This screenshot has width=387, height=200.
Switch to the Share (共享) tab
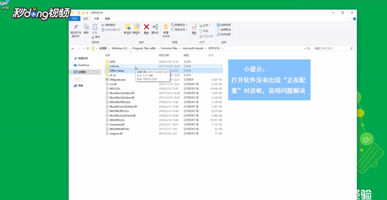click(96, 19)
